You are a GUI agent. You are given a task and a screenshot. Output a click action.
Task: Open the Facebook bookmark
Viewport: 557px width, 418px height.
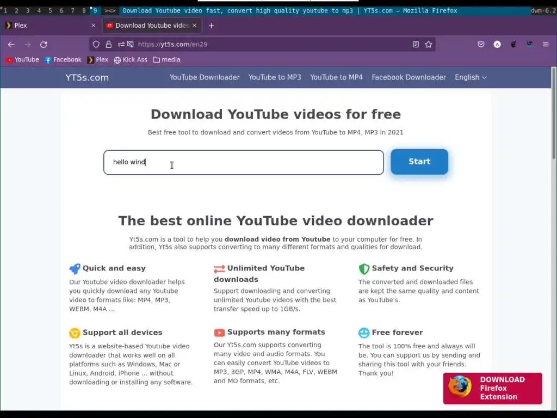[x=63, y=60]
